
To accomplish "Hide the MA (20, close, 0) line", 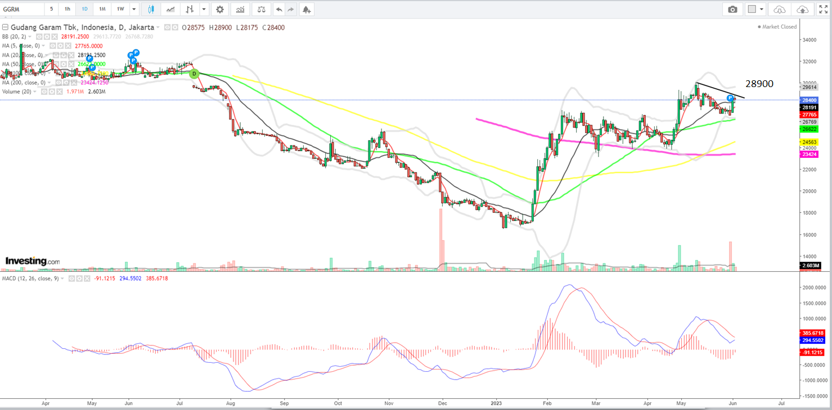I will click(x=56, y=55).
